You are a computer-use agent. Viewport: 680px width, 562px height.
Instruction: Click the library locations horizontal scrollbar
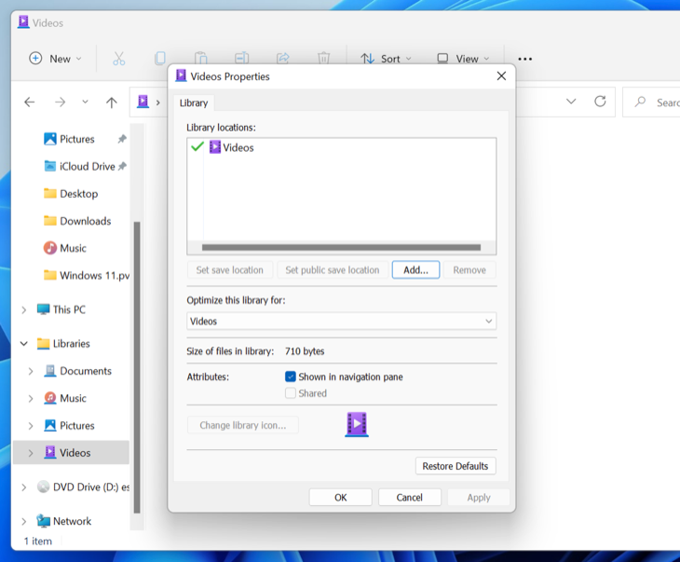[341, 247]
